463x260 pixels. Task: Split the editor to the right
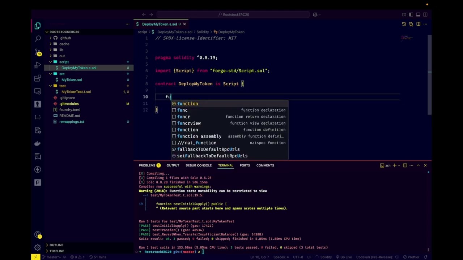418,24
